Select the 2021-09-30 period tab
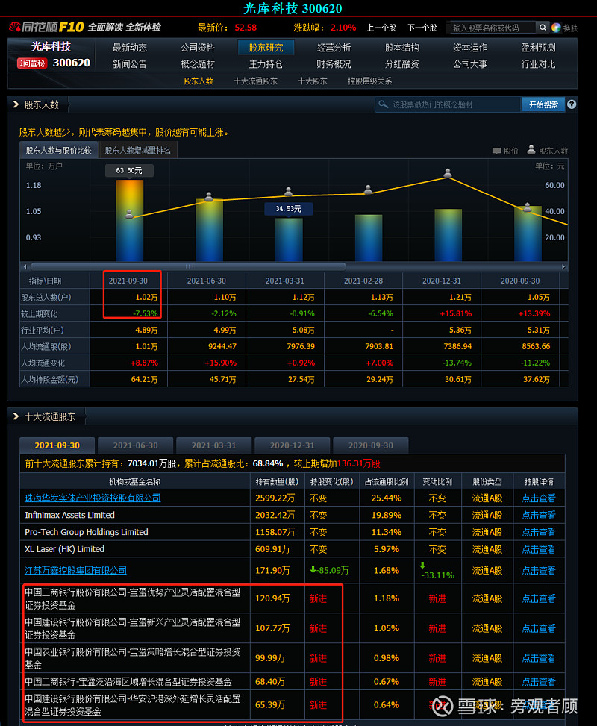This screenshot has width=597, height=726. (x=57, y=445)
